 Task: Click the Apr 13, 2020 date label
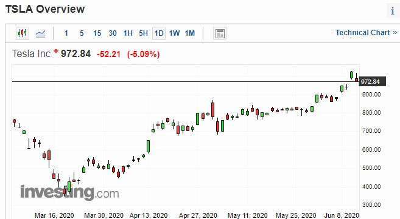pyautogui.click(x=149, y=215)
